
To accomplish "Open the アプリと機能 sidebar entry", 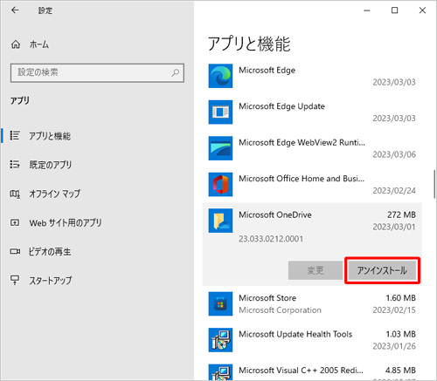I will 50,136.
